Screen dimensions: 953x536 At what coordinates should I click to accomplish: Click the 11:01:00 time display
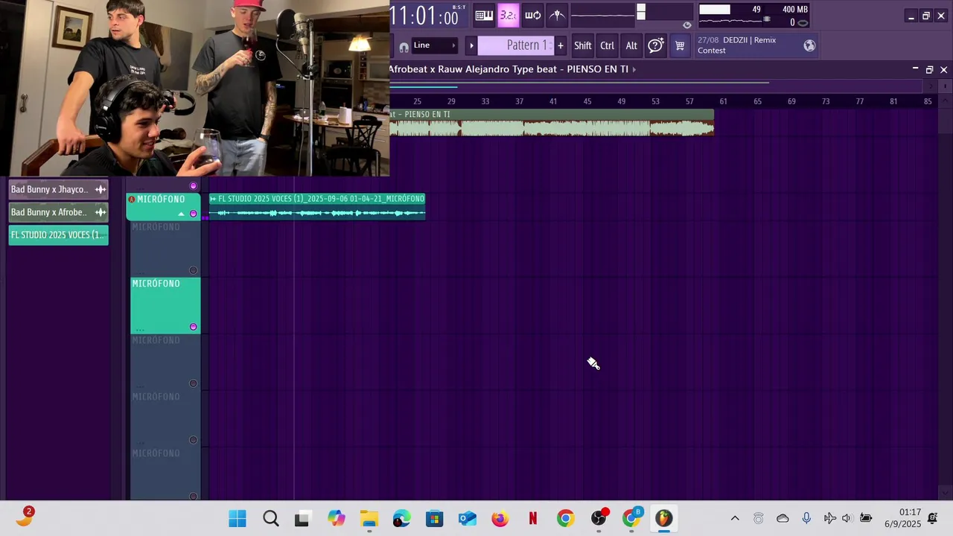tap(424, 16)
